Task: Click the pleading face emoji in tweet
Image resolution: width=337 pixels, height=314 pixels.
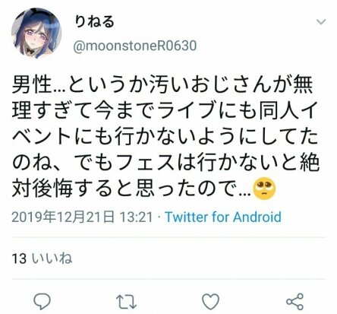Action: coord(264,188)
